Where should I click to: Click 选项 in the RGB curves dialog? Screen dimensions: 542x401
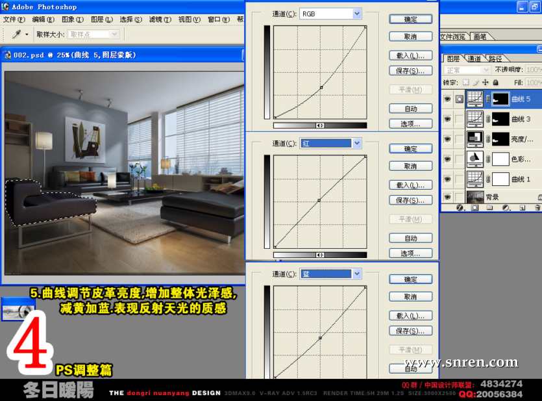pyautogui.click(x=411, y=123)
